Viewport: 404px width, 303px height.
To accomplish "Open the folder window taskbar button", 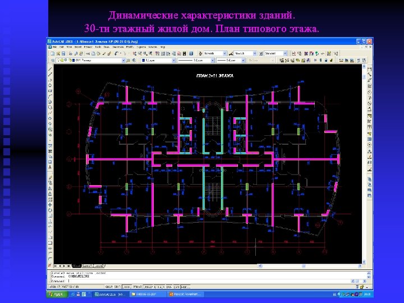I will [x=148, y=294].
